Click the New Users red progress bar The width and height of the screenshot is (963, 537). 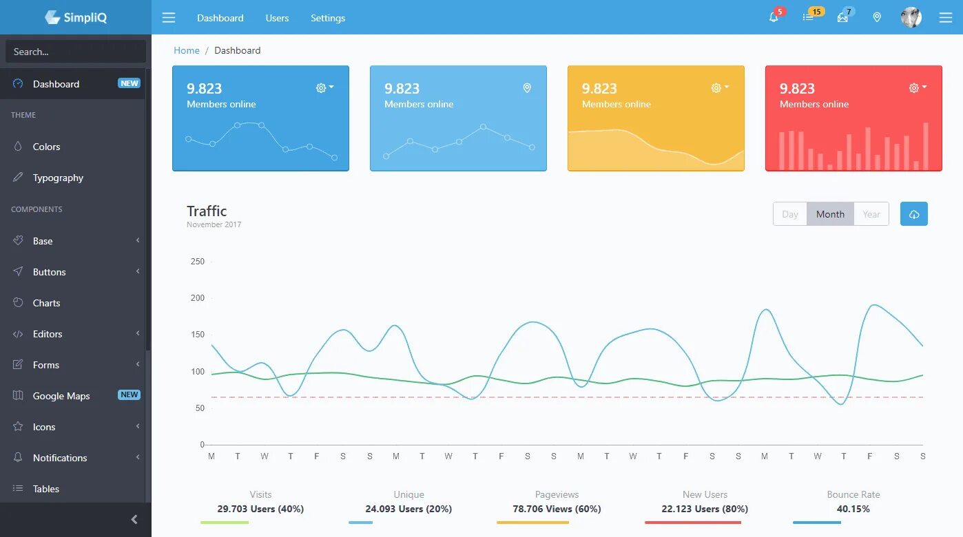[x=693, y=523]
